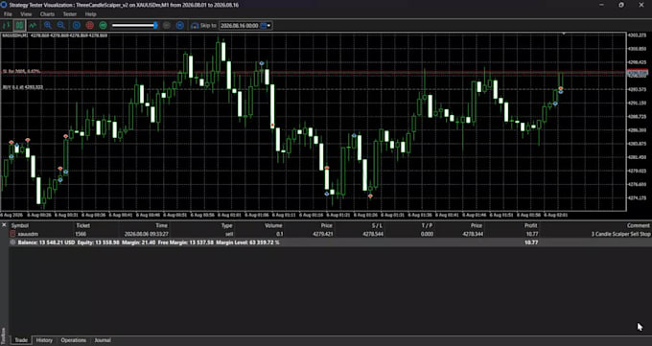Viewport: 652px width, 346px height.
Task: Sort by Volume column header
Action: pos(273,225)
